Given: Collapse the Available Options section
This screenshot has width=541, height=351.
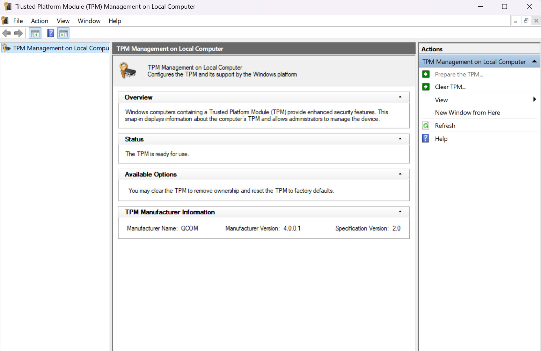Looking at the screenshot, I should click(x=400, y=174).
